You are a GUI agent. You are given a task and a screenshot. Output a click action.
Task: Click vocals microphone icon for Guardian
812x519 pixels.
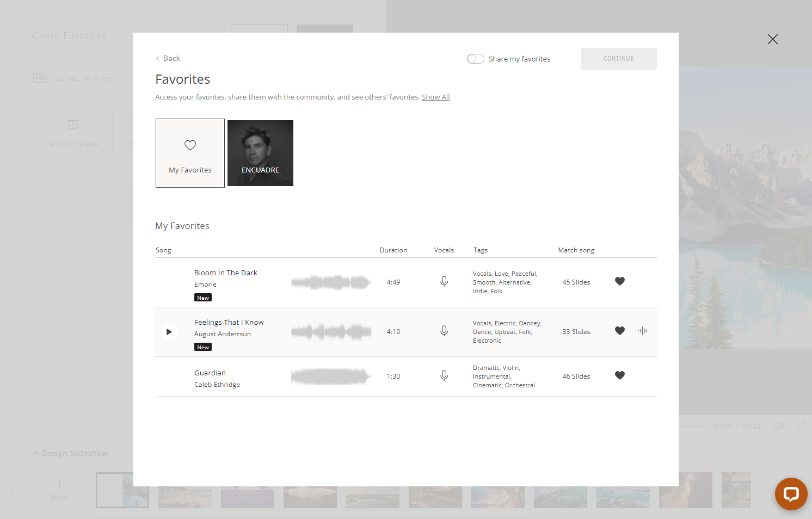[x=444, y=376]
